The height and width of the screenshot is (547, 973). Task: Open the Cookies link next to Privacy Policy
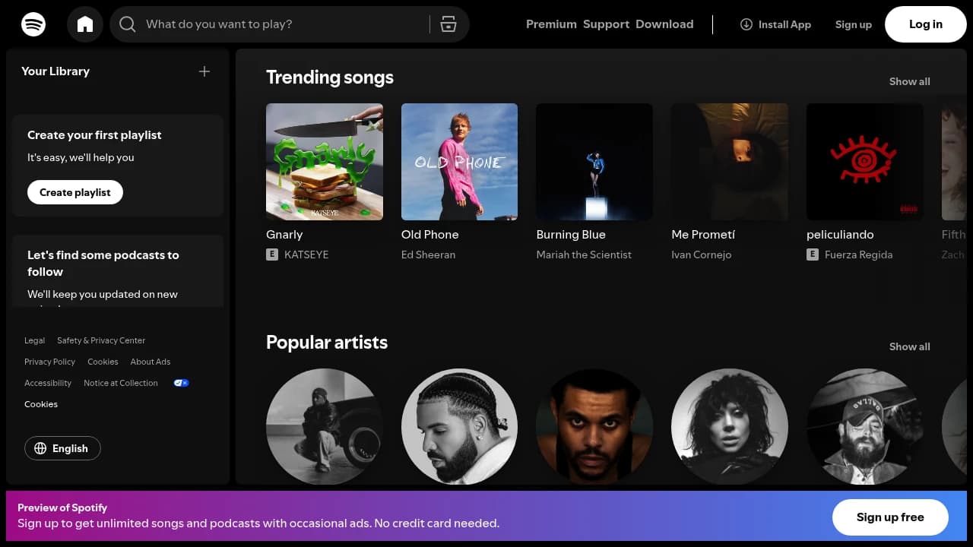[103, 362]
